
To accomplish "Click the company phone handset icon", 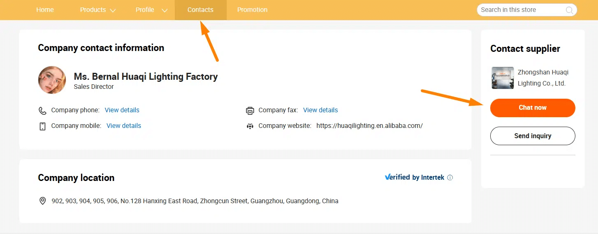I will (42, 111).
